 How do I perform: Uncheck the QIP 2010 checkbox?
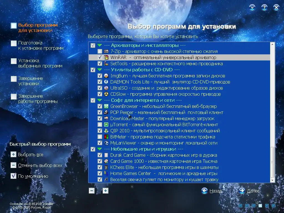click(x=100, y=131)
